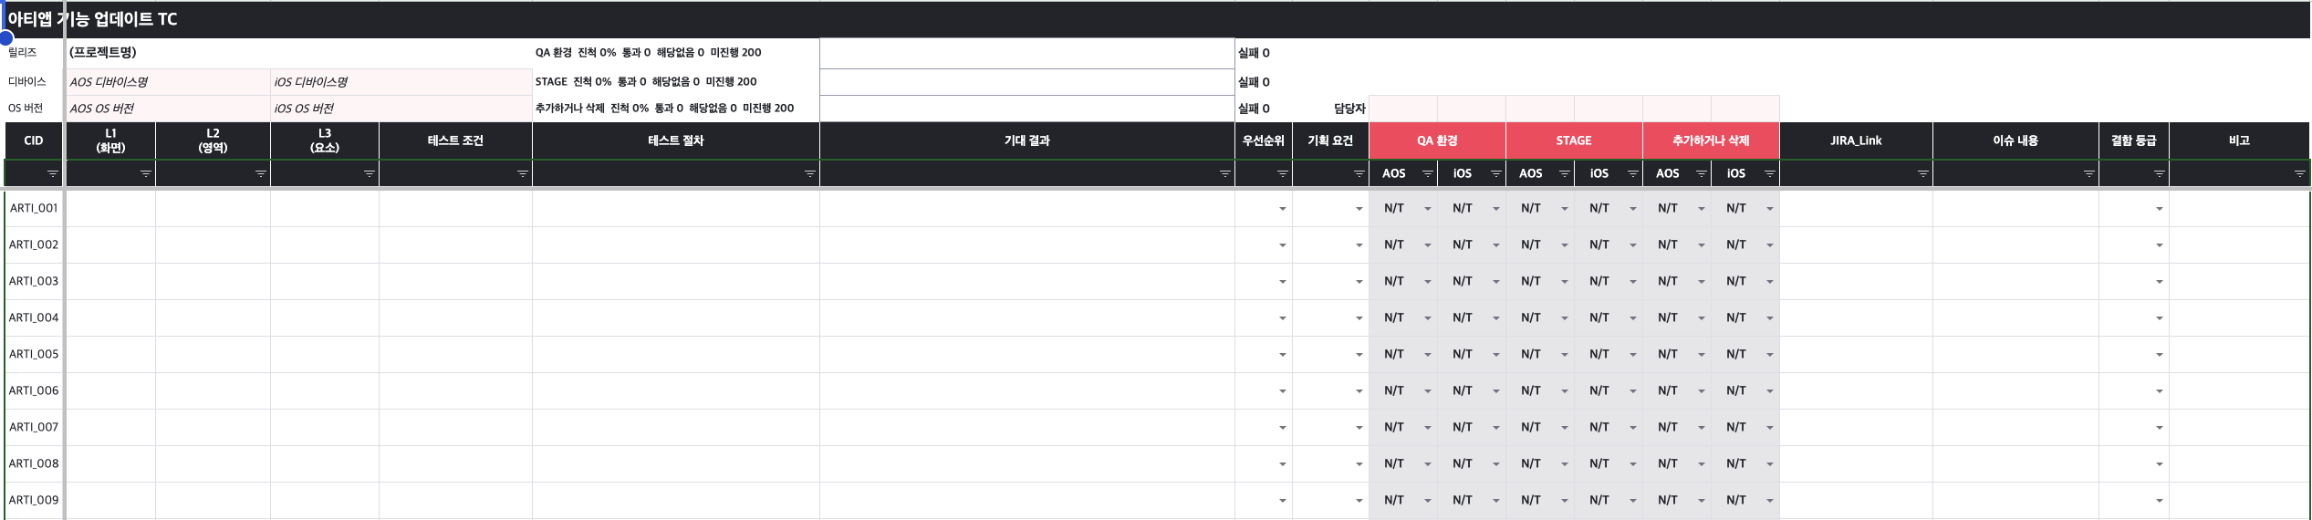The image size is (2312, 520).
Task: Open the 테스트 절차 column filter icon
Action: [x=810, y=173]
